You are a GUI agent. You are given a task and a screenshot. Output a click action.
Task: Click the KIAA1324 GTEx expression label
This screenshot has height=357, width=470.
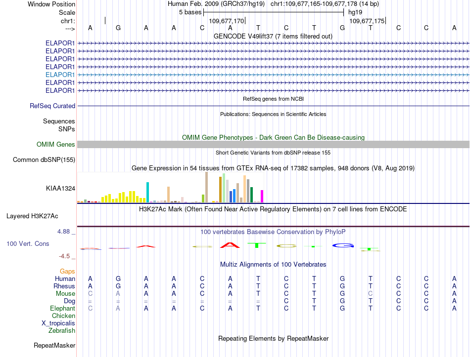(60, 189)
